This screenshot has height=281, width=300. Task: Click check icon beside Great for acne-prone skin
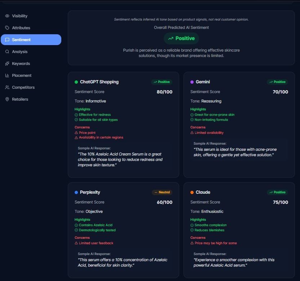coord(192,115)
